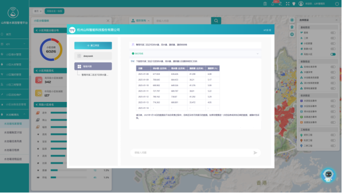Open the theme shirt icon
Viewport: 342px width, 193px height.
pyautogui.click(x=294, y=4)
